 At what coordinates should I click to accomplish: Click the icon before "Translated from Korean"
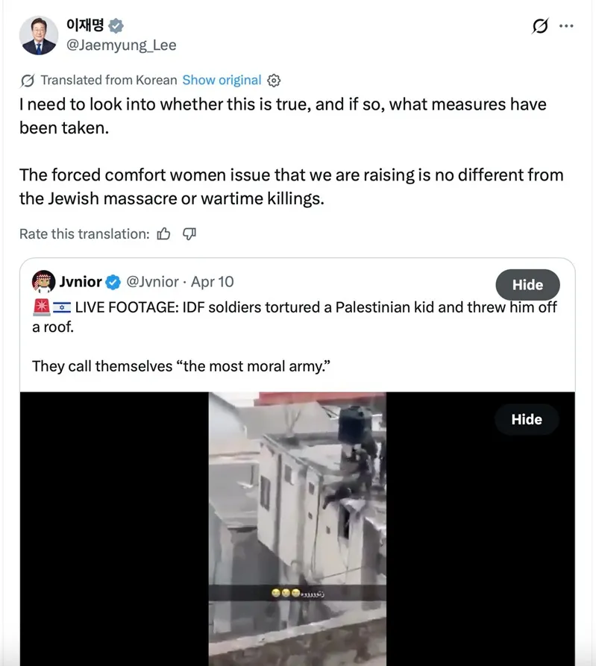tap(28, 81)
